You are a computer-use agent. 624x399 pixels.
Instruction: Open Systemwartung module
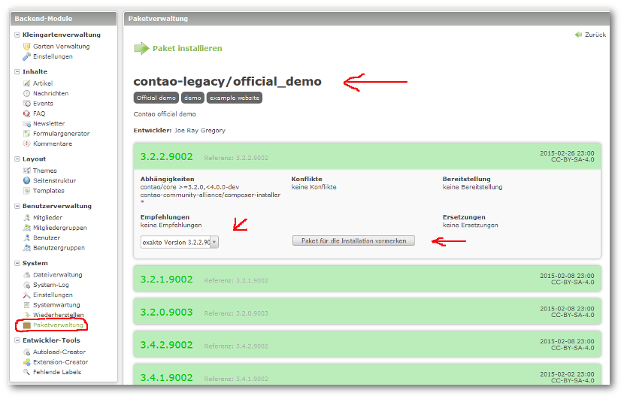[x=56, y=305]
